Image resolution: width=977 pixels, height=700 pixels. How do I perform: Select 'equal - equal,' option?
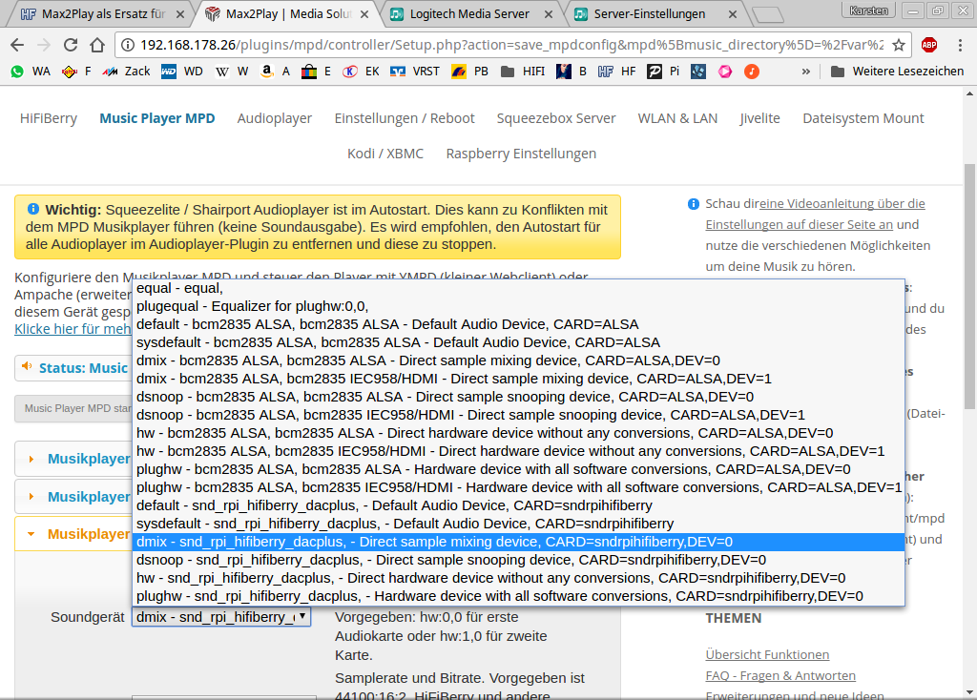[x=518, y=288]
